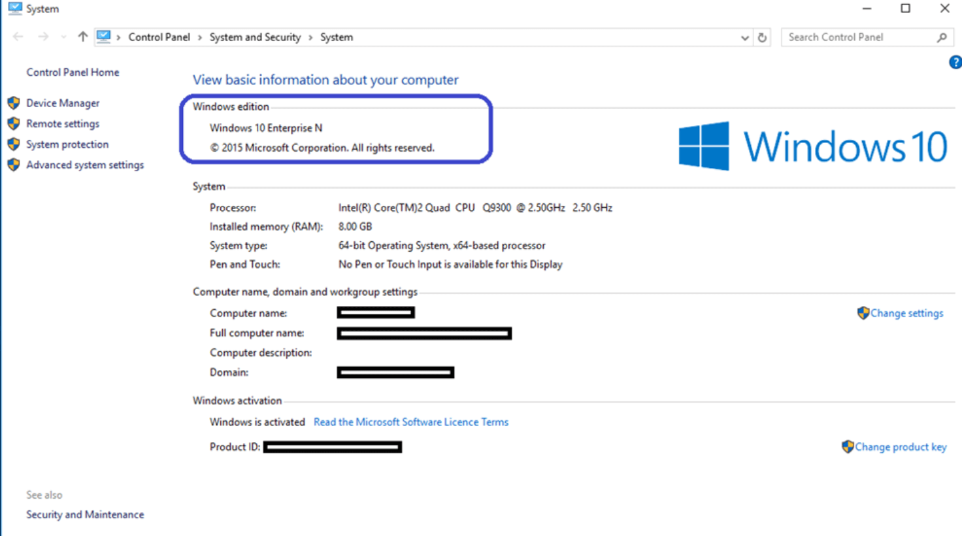Click the Forward navigation arrow

coord(43,37)
